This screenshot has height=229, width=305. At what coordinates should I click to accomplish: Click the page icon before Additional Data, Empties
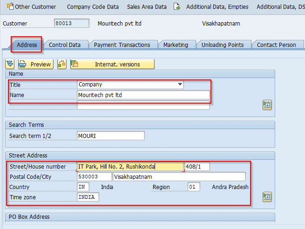pyautogui.click(x=177, y=7)
